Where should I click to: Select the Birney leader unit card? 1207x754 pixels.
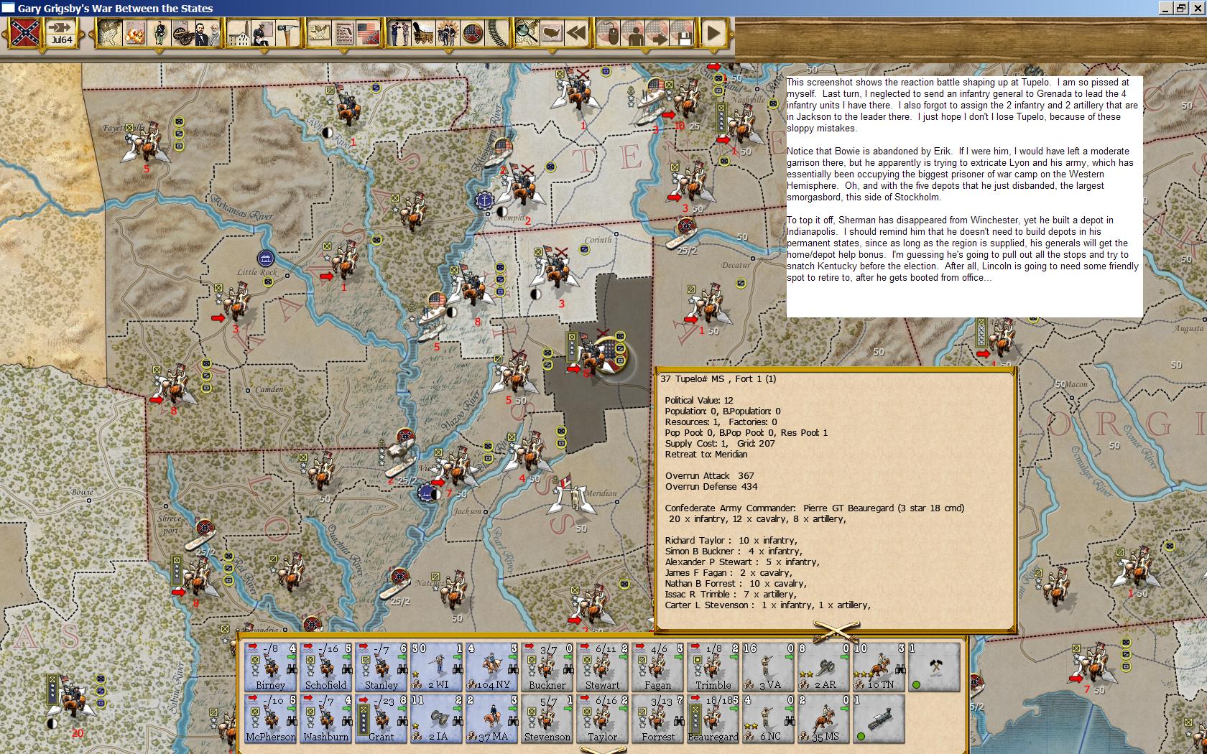pos(271,667)
